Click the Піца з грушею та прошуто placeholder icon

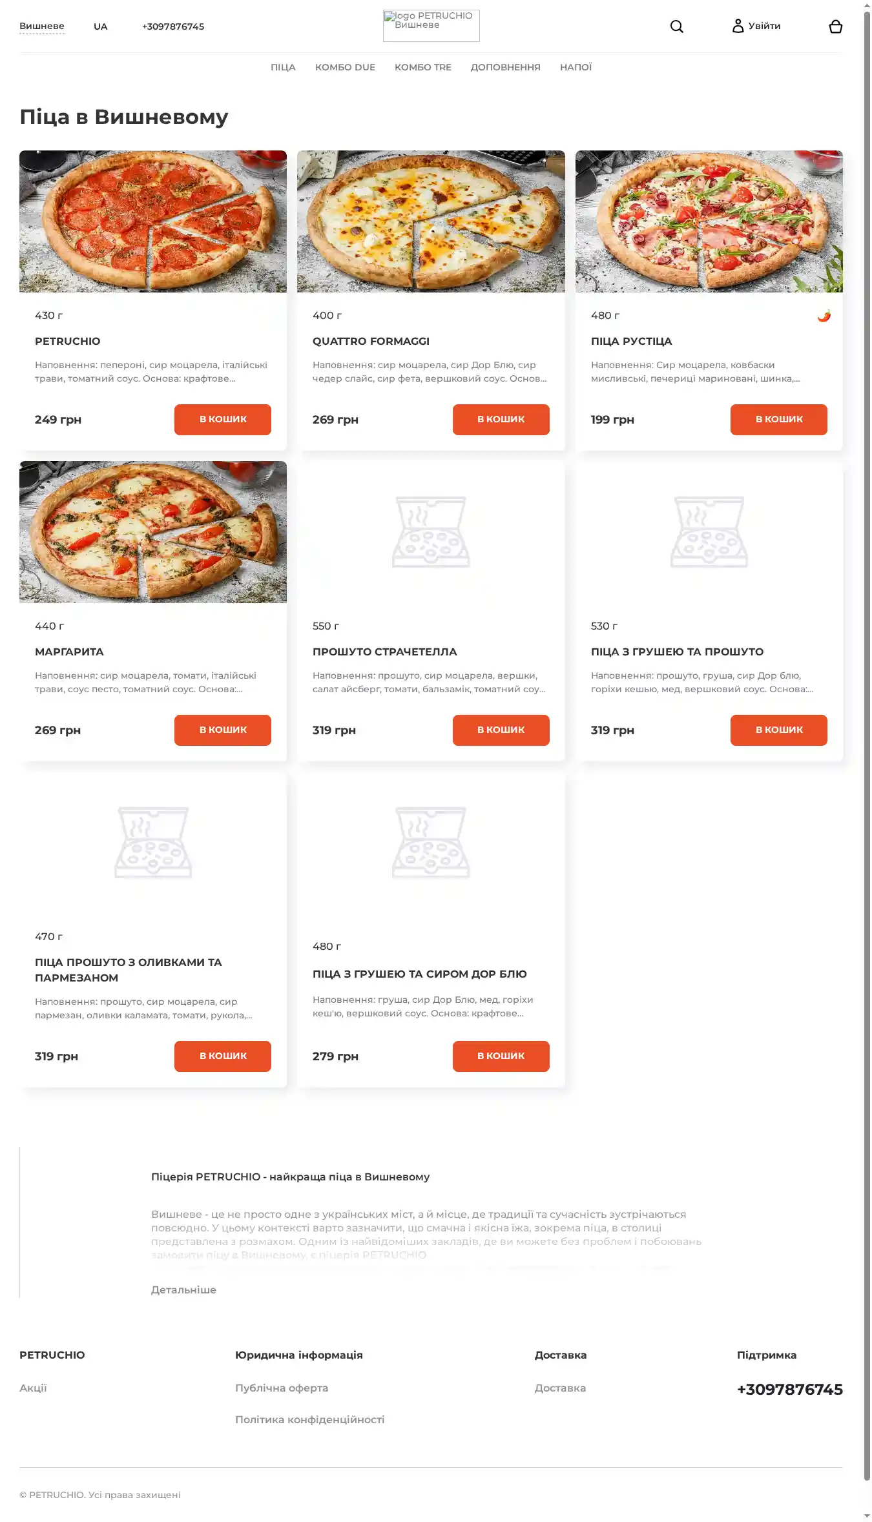[709, 532]
